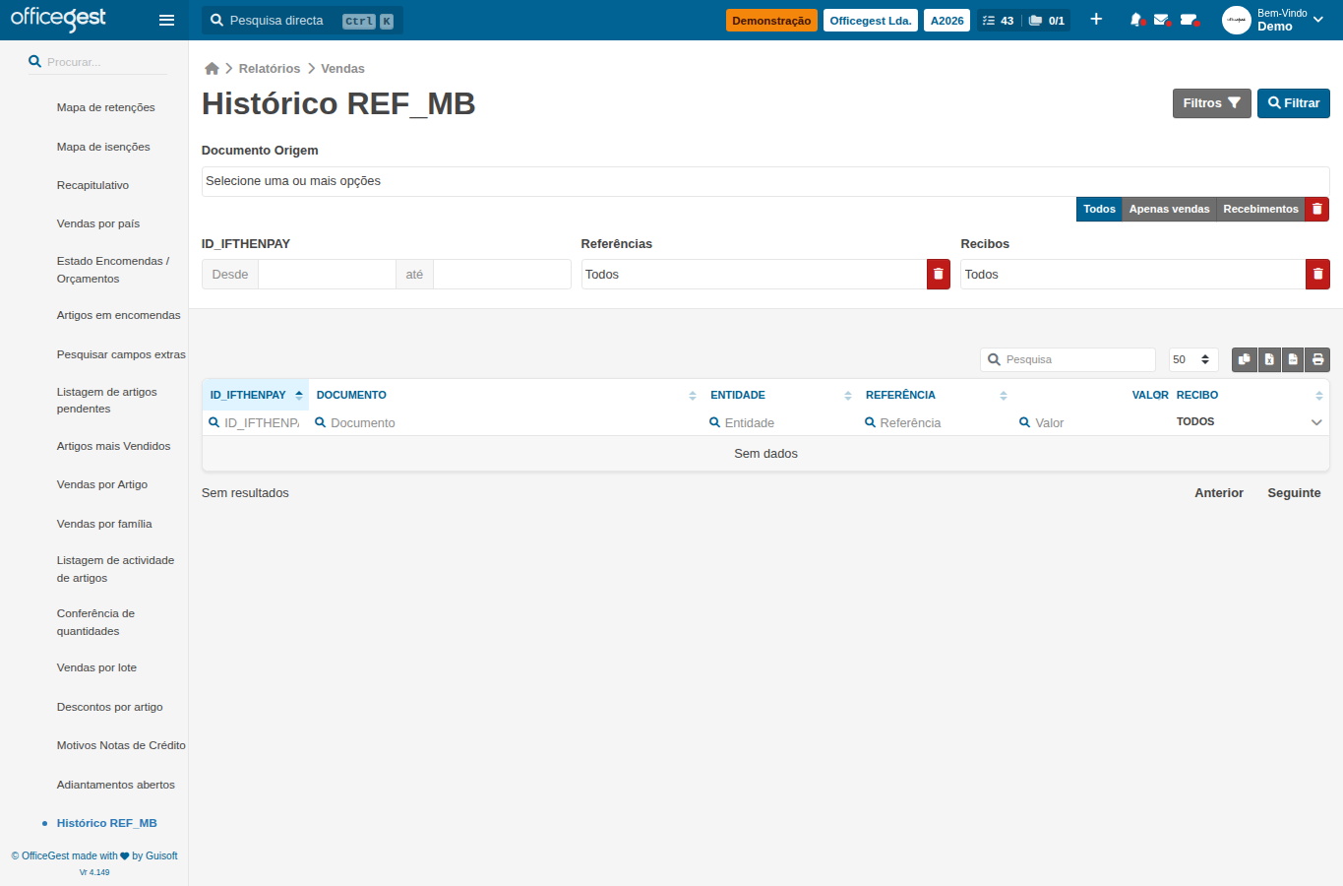
Task: Open the folders counter 0/1
Action: point(1047,20)
